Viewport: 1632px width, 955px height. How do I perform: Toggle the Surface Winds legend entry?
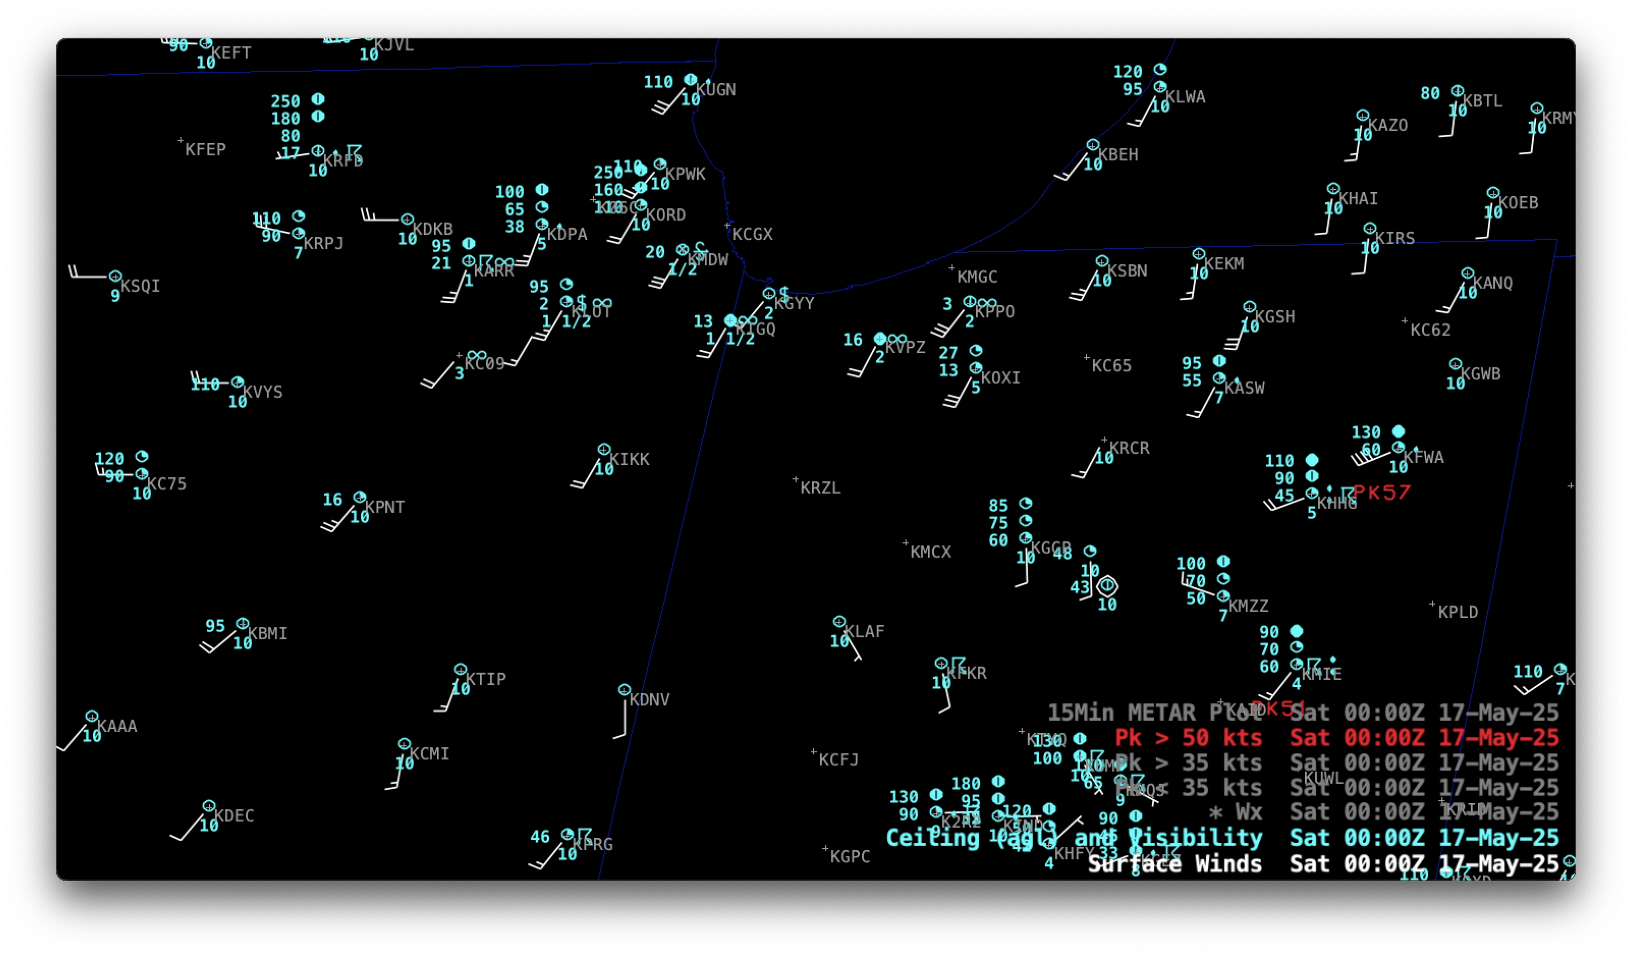1323,865
